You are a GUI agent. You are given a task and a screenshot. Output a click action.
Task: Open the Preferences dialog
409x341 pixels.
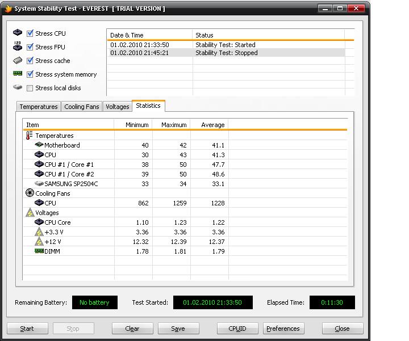click(x=283, y=329)
